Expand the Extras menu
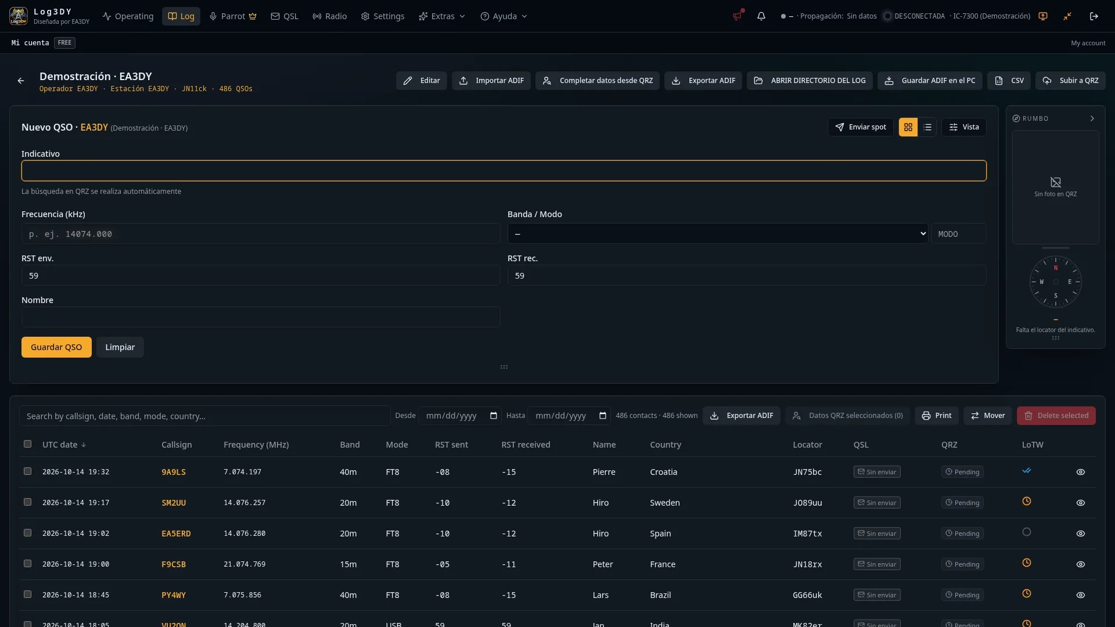Viewport: 1115px width, 627px height. [442, 16]
